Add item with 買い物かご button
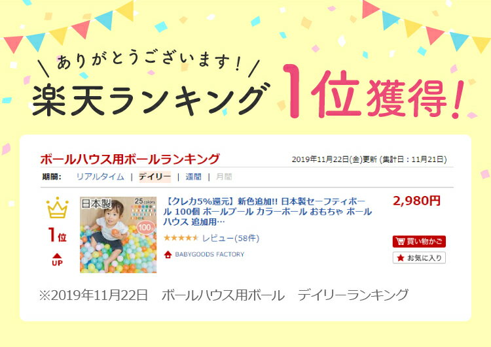 click(419, 241)
